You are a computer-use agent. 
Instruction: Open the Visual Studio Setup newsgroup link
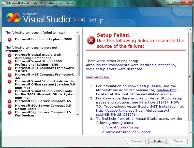tap(123, 127)
